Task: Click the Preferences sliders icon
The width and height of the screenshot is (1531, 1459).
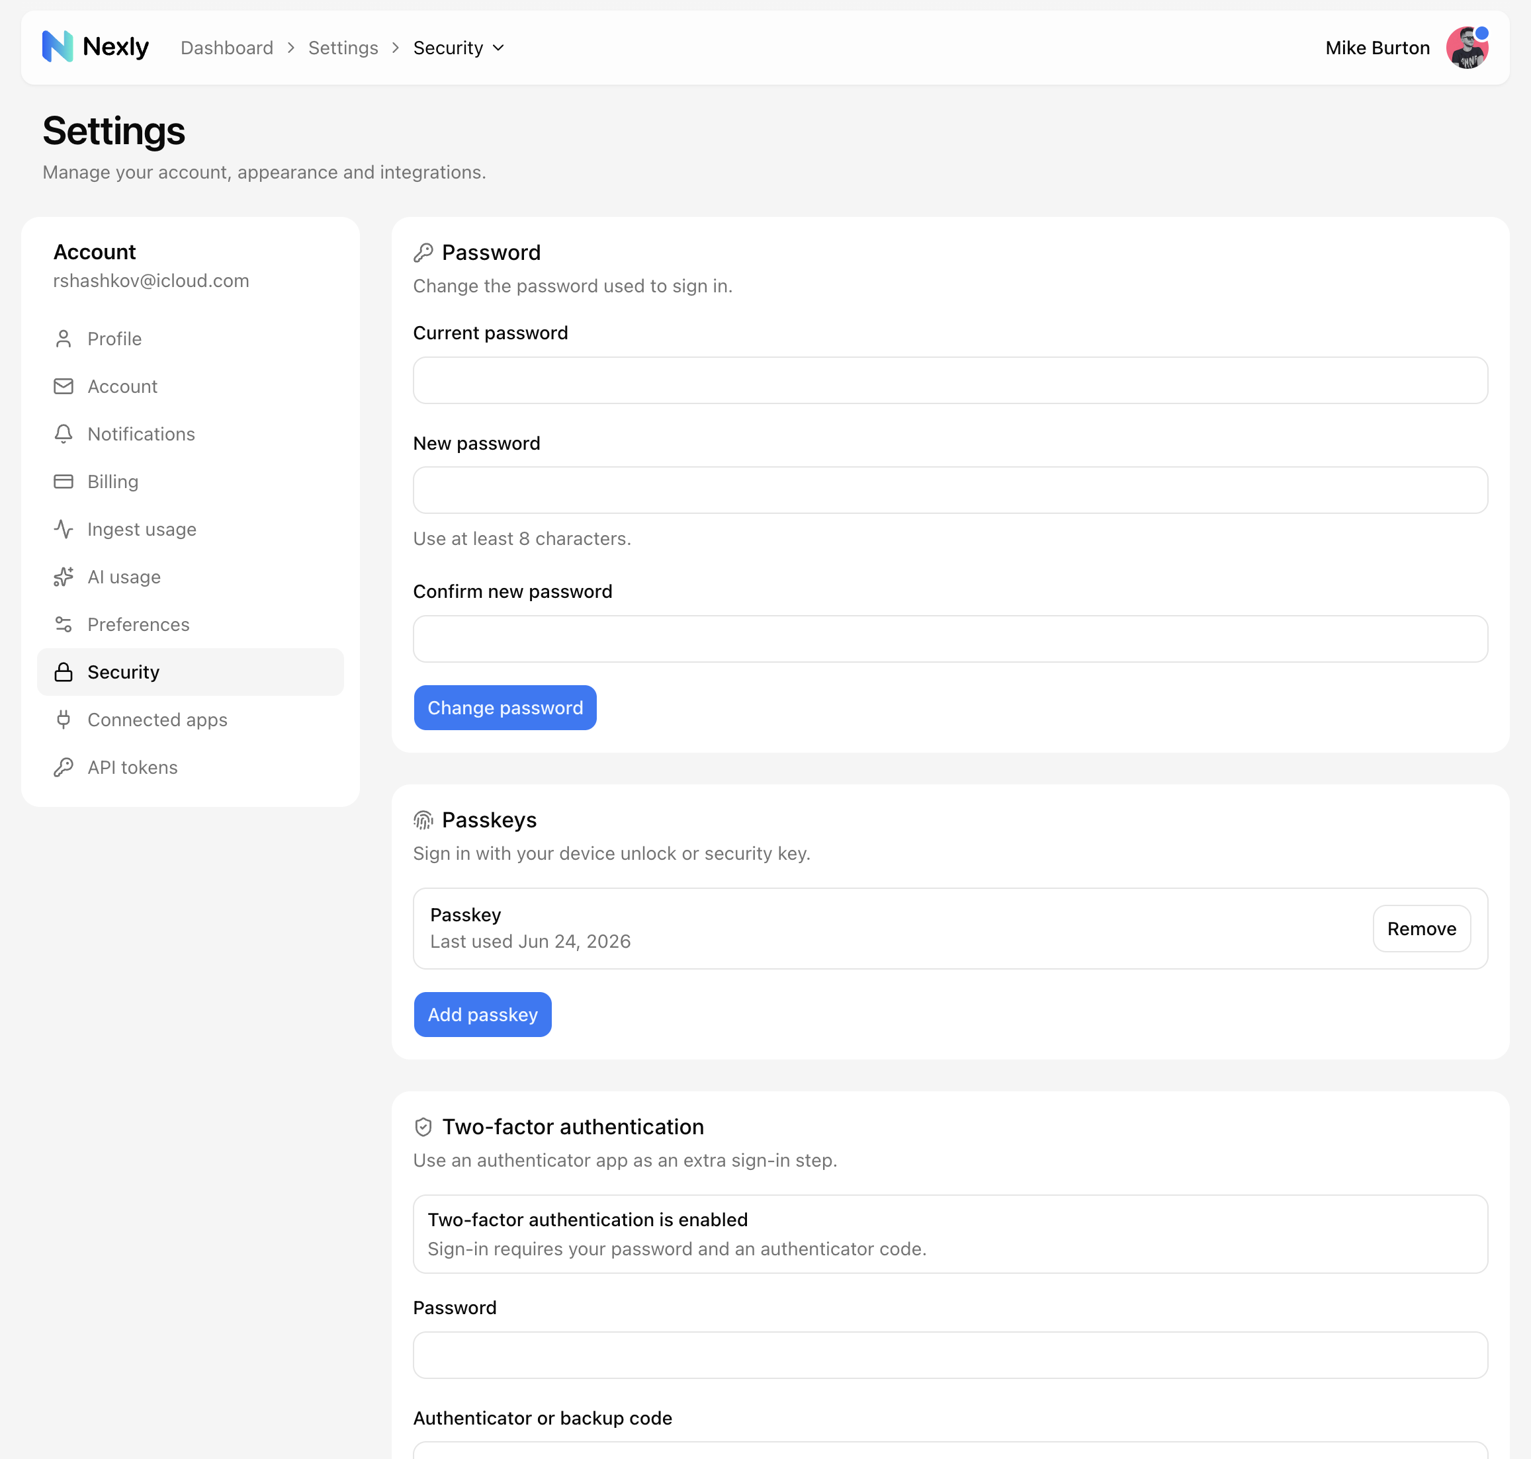Action: pos(64,624)
